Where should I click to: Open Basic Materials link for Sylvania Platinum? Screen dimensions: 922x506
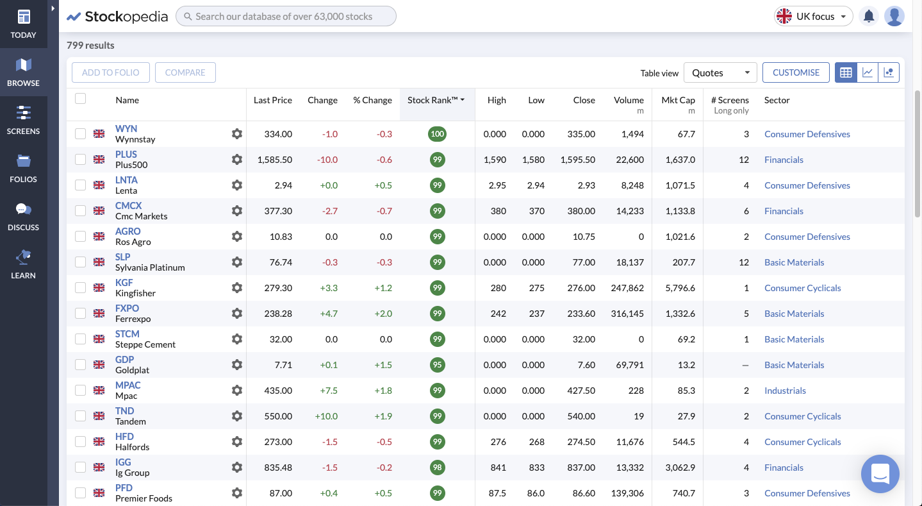[x=794, y=262]
